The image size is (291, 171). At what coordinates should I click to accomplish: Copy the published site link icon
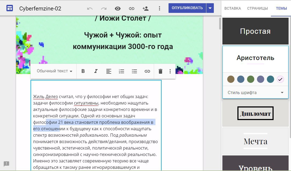132,8
